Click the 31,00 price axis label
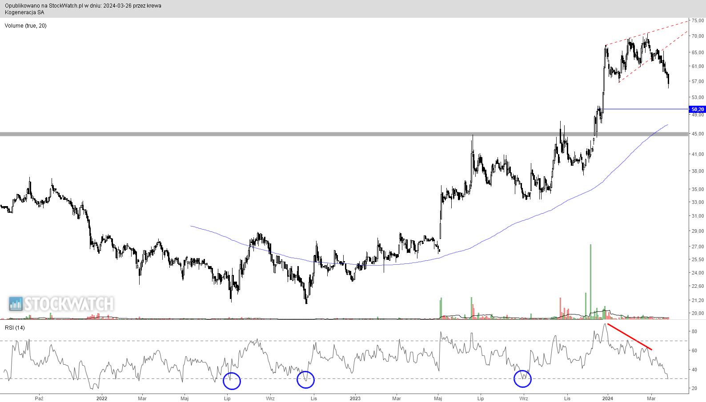The height and width of the screenshot is (402, 706). [x=698, y=216]
